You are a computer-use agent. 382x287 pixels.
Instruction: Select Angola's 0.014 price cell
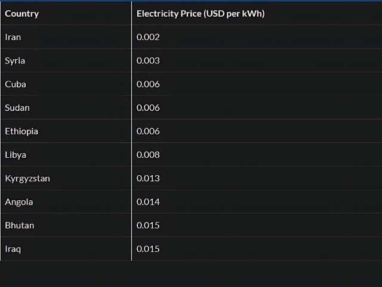pyautogui.click(x=148, y=202)
